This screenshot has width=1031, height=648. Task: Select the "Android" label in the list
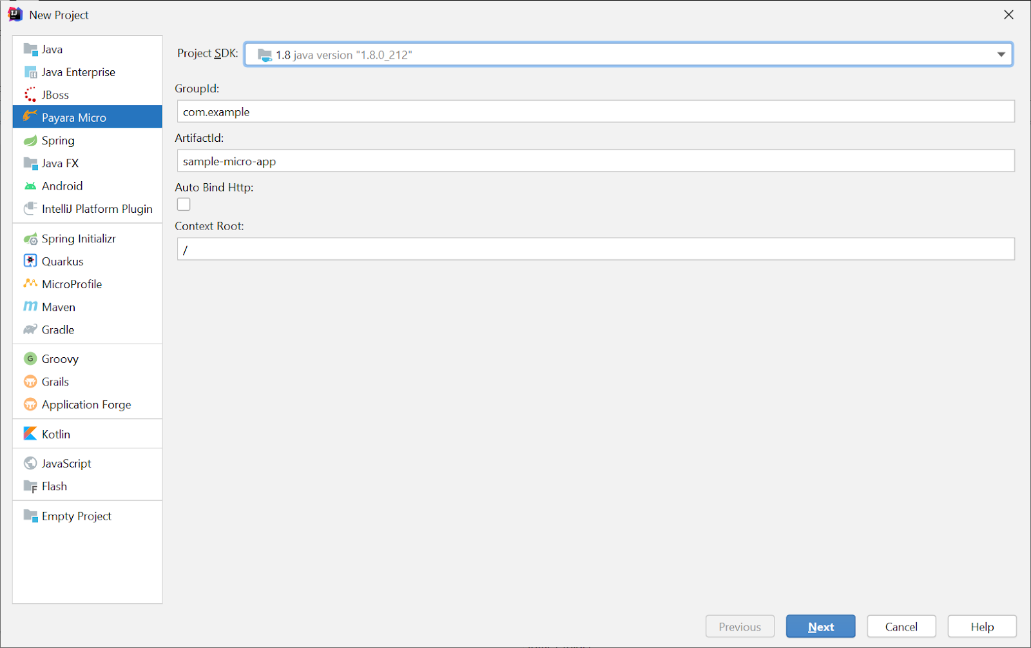point(62,186)
